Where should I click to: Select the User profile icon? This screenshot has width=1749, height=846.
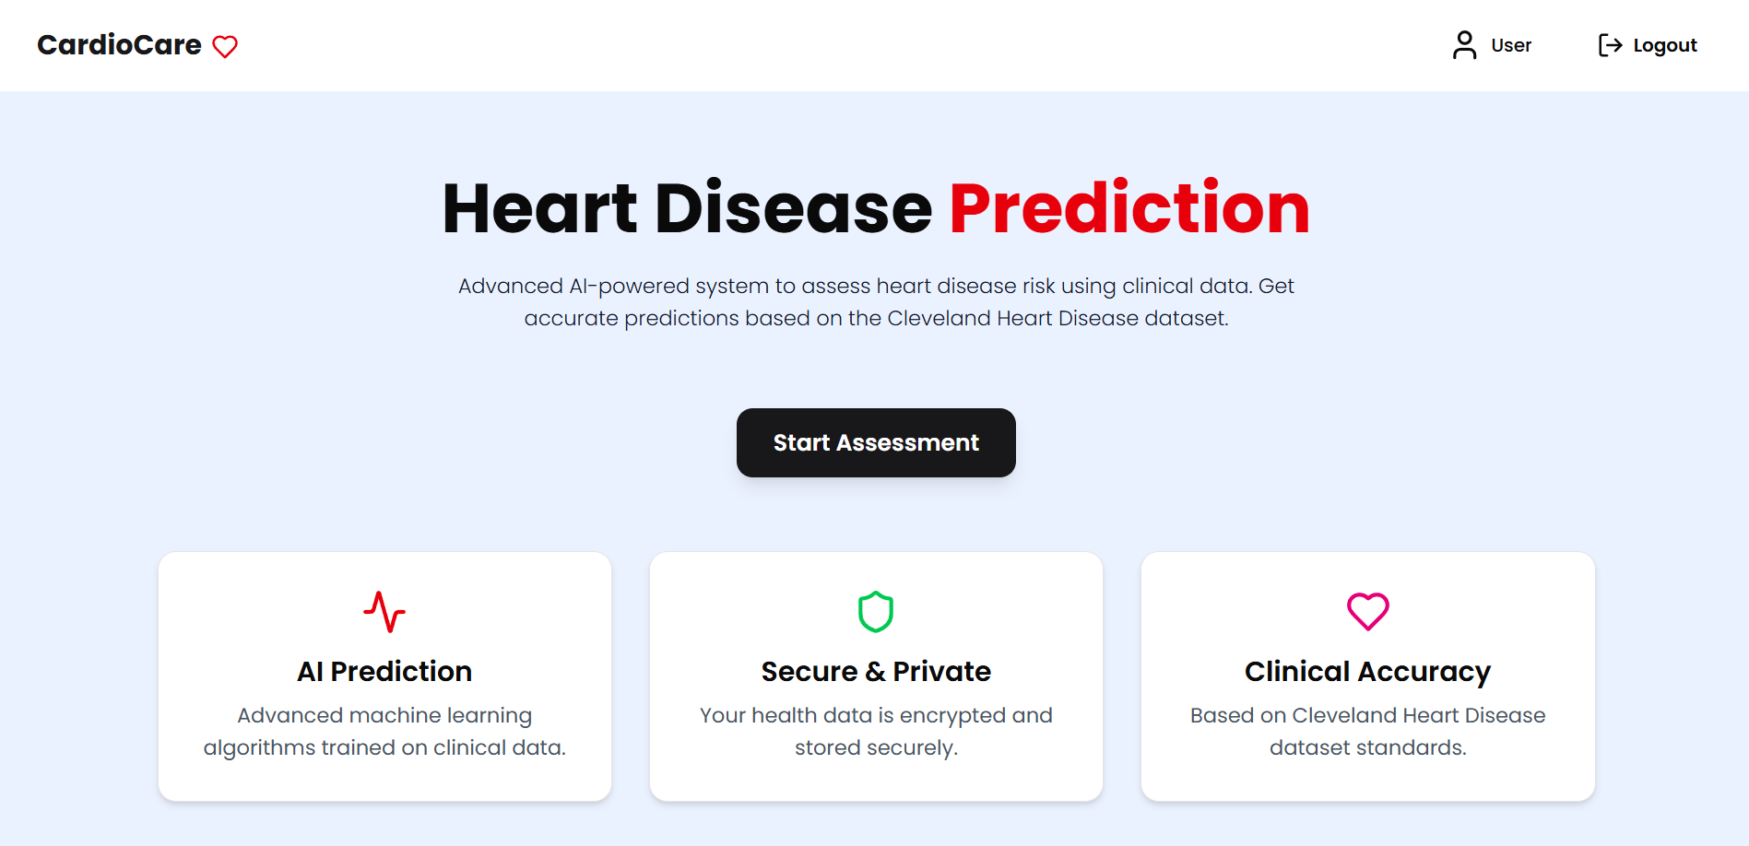tap(1464, 43)
